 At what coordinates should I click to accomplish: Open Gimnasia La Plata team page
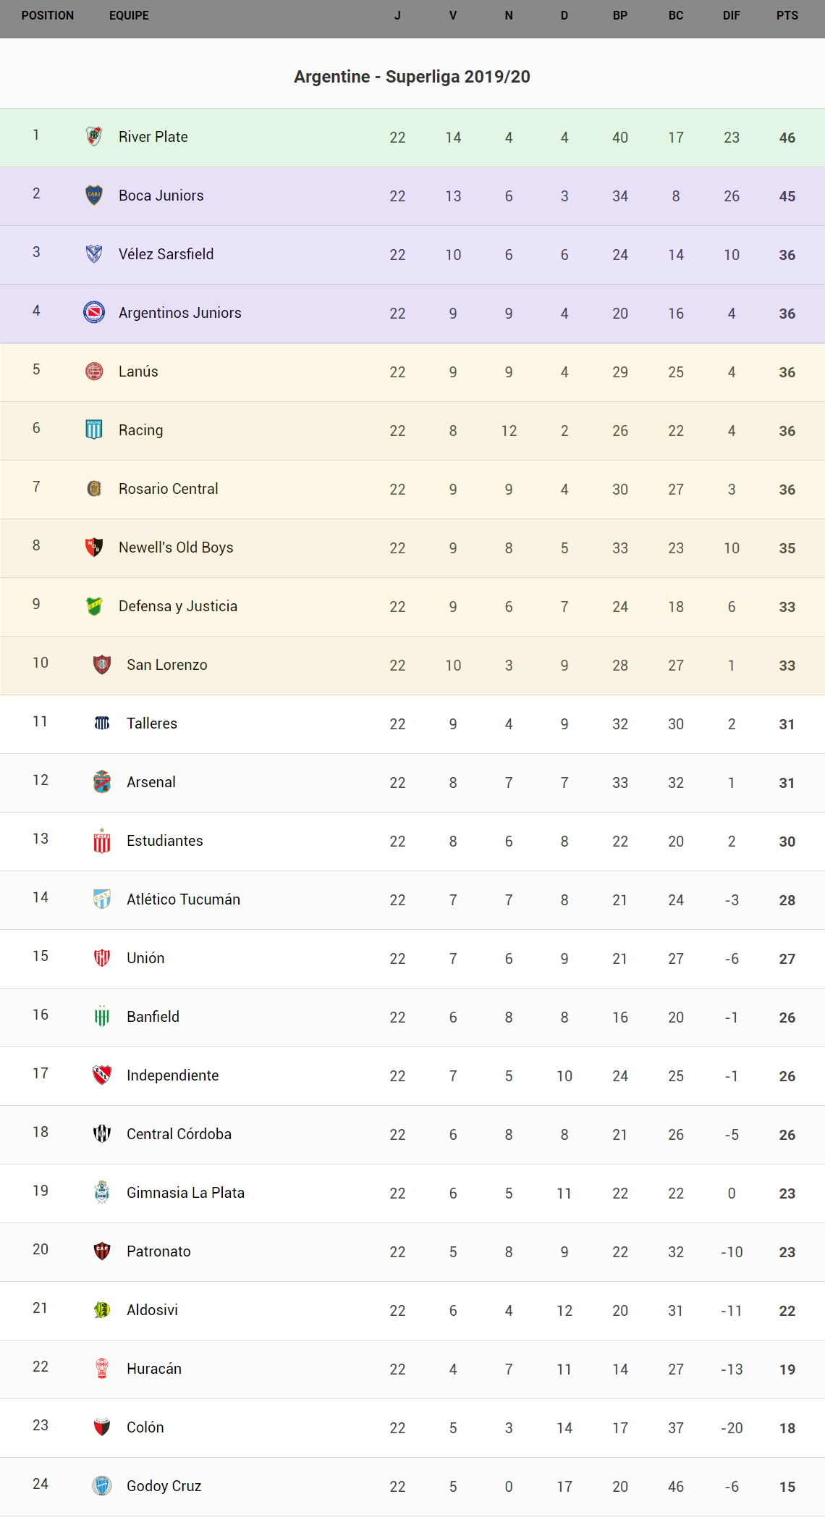click(x=185, y=1193)
